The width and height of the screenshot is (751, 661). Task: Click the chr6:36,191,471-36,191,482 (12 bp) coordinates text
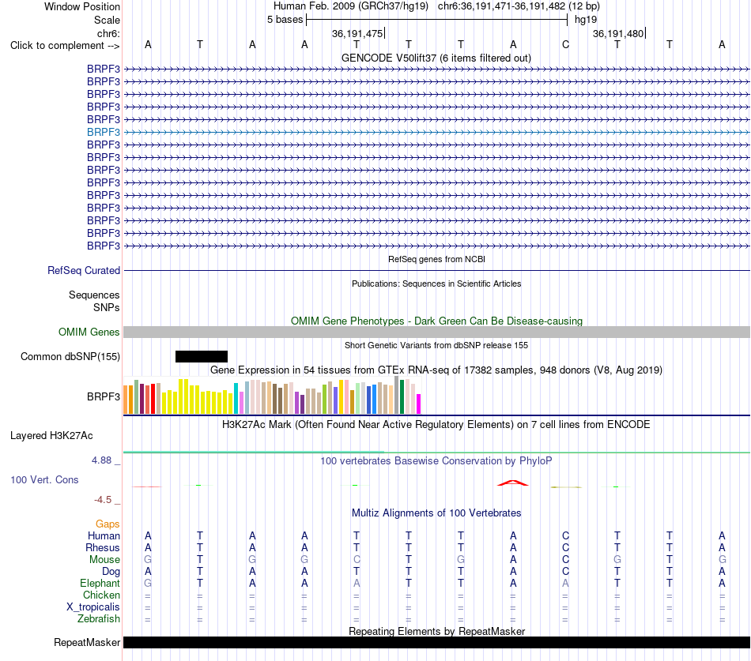point(519,6)
